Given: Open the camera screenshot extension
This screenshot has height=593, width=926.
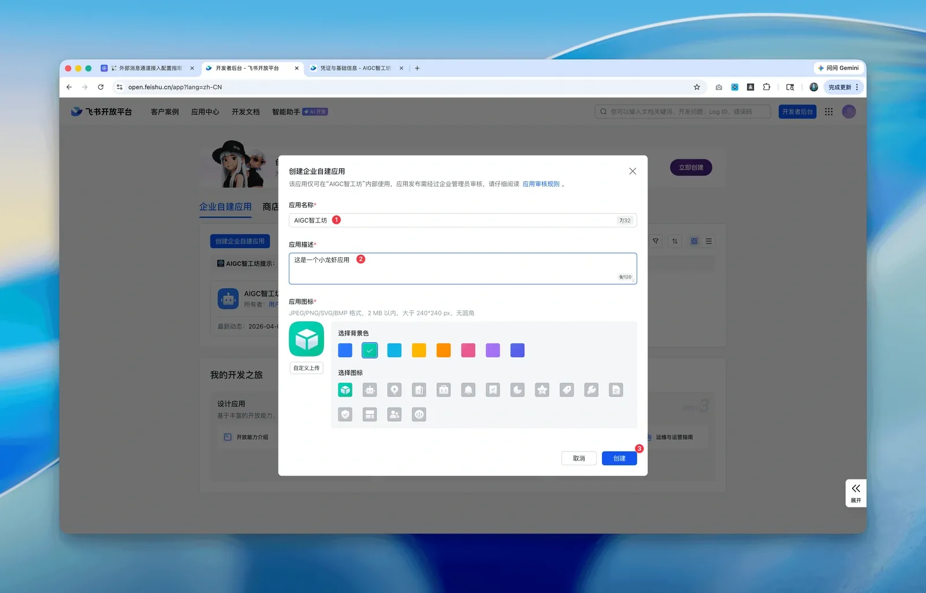Looking at the screenshot, I should click(x=719, y=87).
